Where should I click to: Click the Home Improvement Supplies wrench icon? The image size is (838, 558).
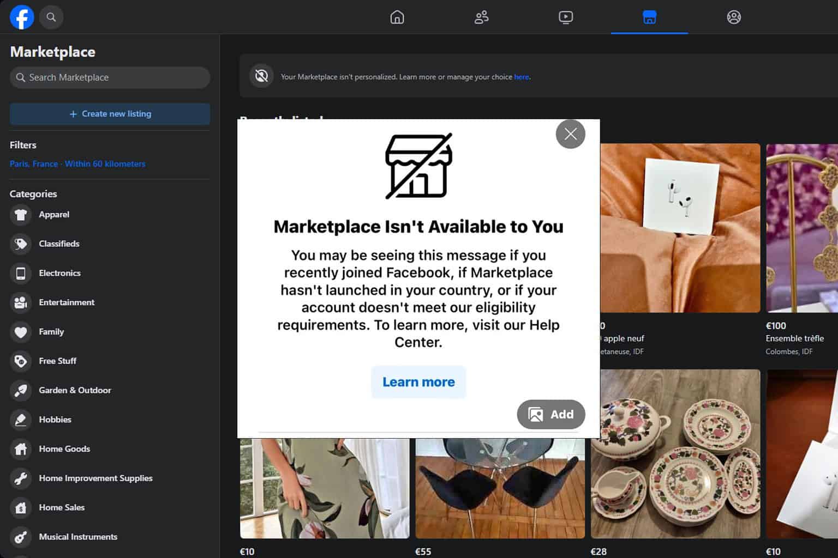[x=21, y=478]
